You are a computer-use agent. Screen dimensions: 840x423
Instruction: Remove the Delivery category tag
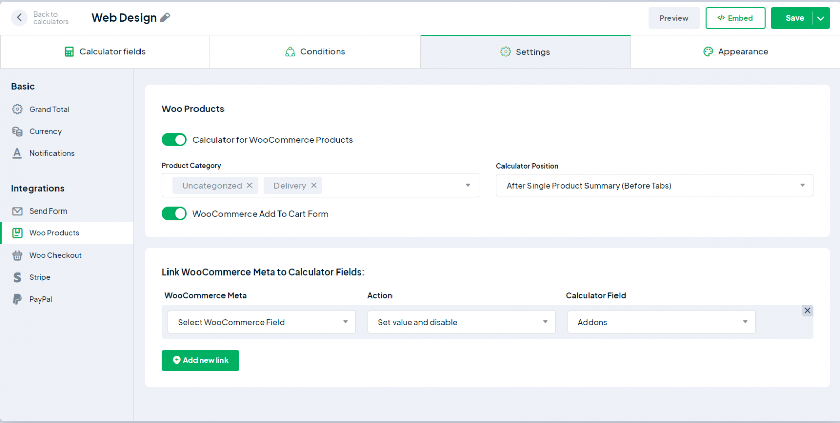pyautogui.click(x=314, y=185)
